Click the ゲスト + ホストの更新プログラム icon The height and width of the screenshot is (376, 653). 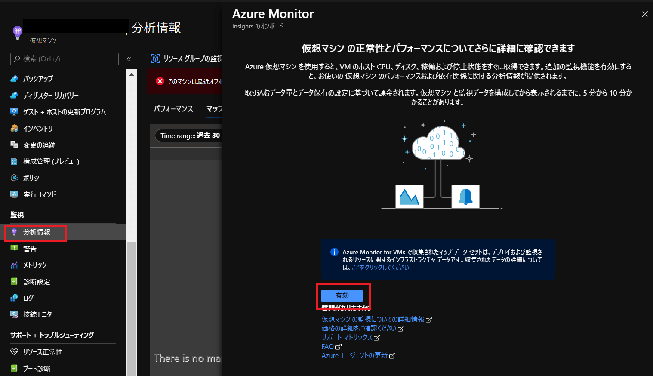14,111
